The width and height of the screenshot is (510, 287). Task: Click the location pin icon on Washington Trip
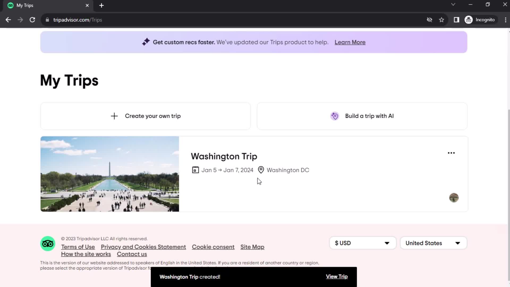click(x=261, y=170)
